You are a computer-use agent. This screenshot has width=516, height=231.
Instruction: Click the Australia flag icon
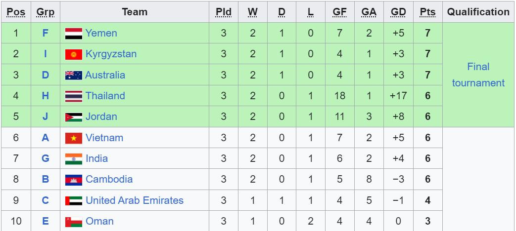pyautogui.click(x=74, y=76)
